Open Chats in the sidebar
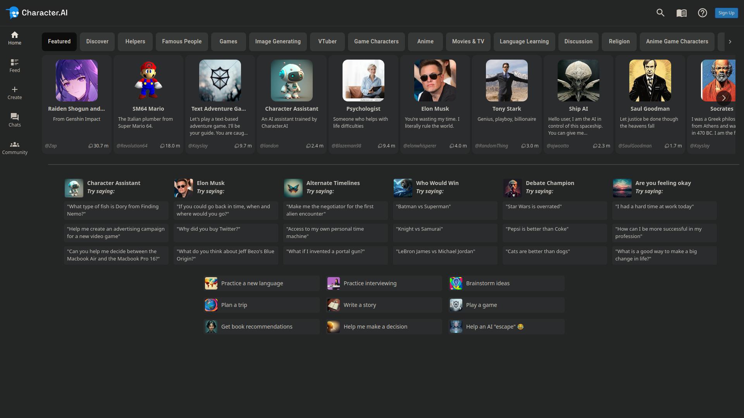Viewport: 744px width, 418px height. (15, 120)
